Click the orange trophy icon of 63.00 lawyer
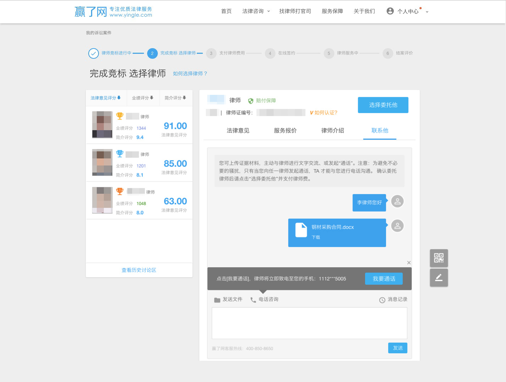This screenshot has width=506, height=382. 120,191
